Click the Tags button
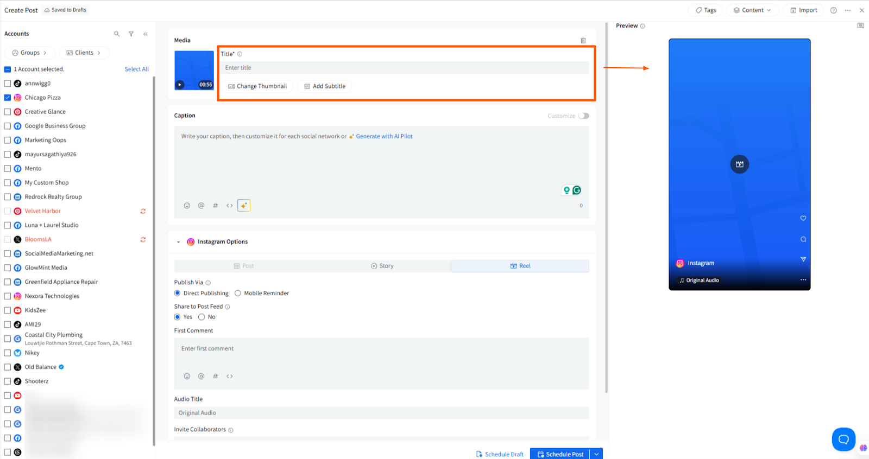This screenshot has height=459, width=869. [706, 10]
